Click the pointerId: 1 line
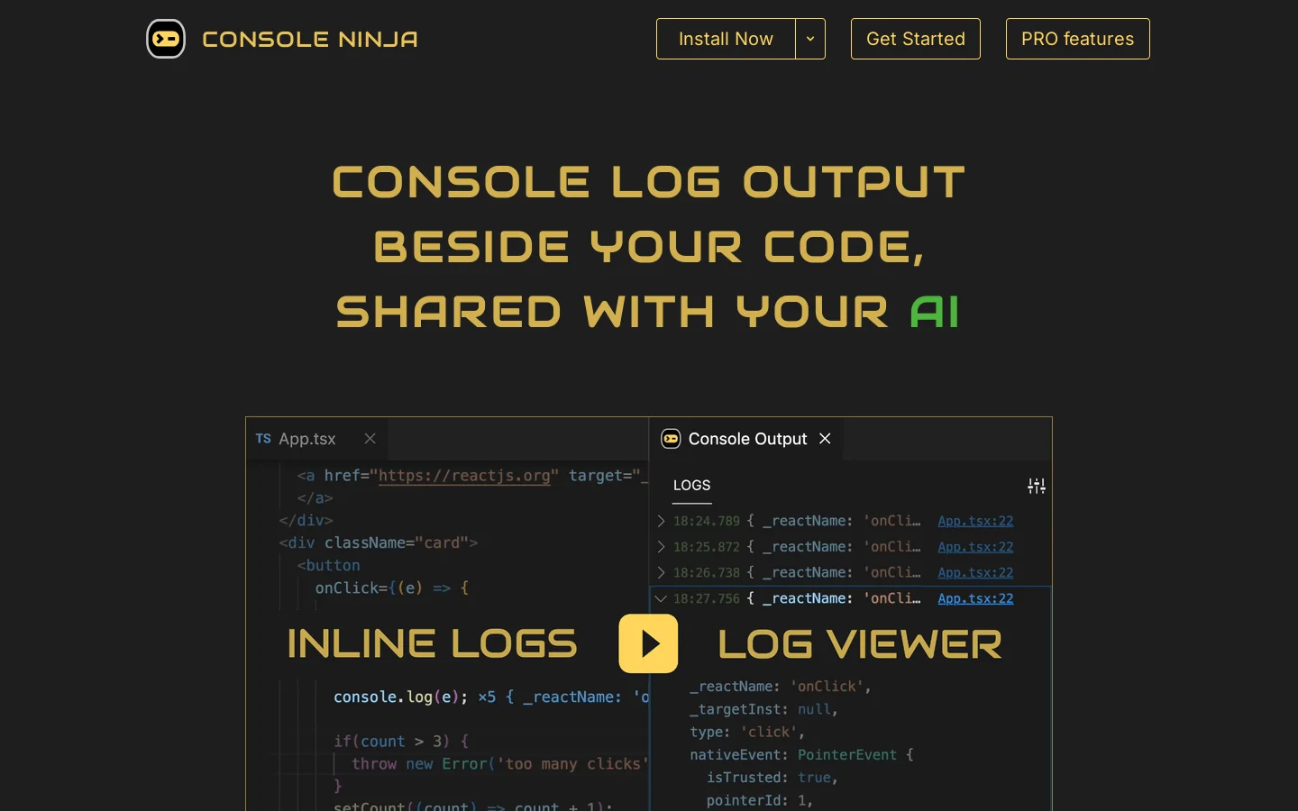This screenshot has height=811, width=1298. [760, 800]
